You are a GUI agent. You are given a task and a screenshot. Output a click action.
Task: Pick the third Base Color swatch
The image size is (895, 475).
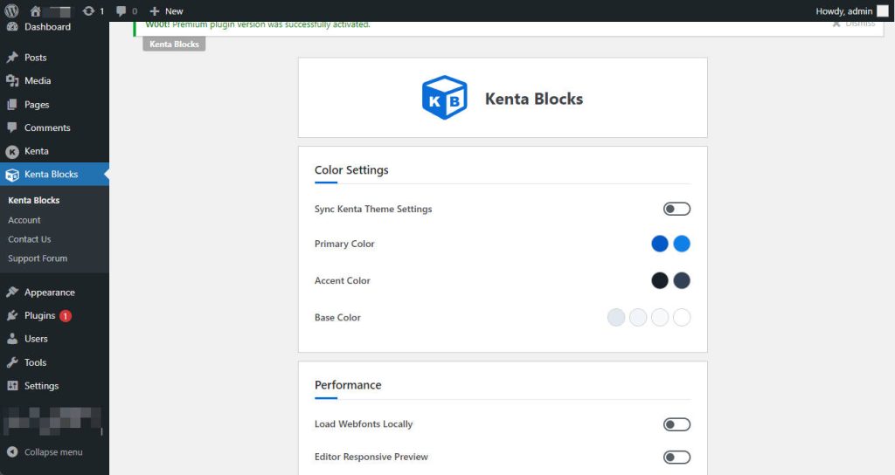pos(660,317)
